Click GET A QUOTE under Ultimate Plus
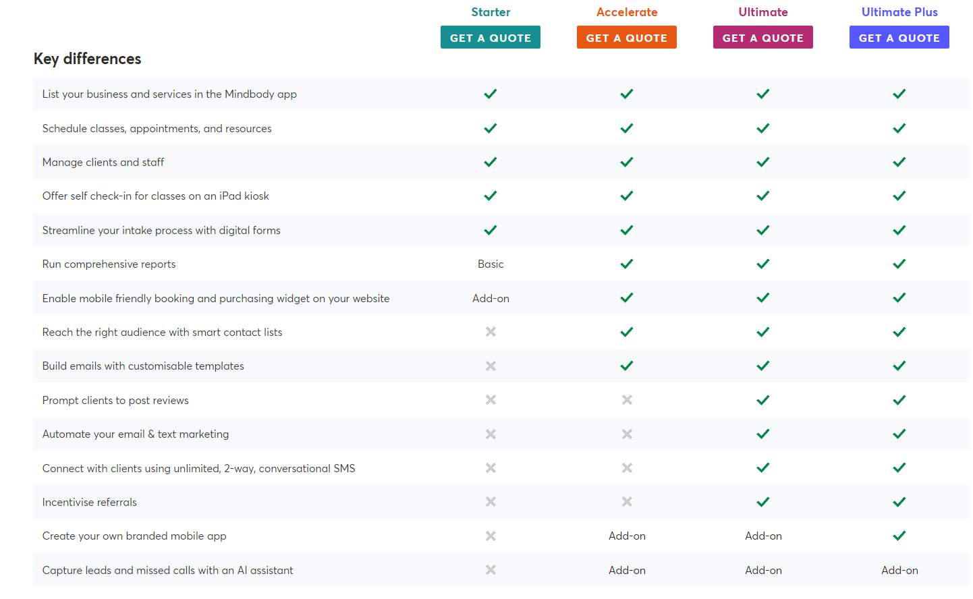 point(899,37)
